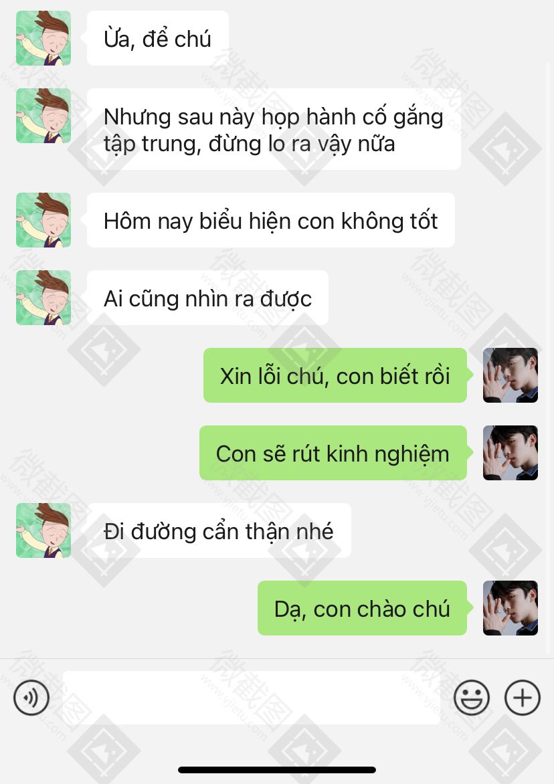Open the plus attachments menu
The width and height of the screenshot is (554, 784).
point(523,698)
